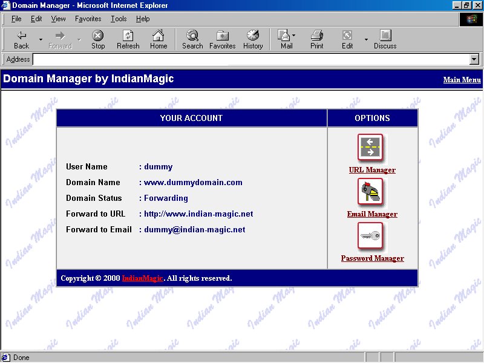Click the 'Forwarding' domain status value
This screenshot has width=484, height=363.
pyautogui.click(x=166, y=198)
